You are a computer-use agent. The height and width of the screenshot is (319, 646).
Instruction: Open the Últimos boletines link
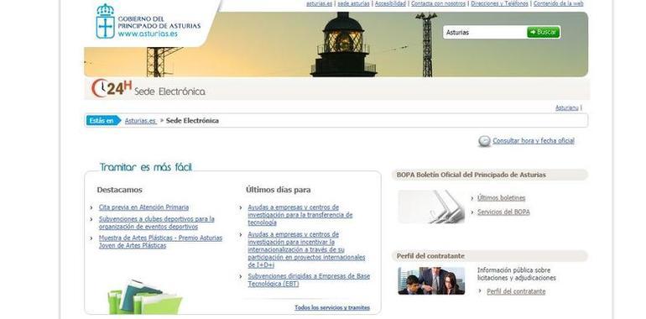501,198
